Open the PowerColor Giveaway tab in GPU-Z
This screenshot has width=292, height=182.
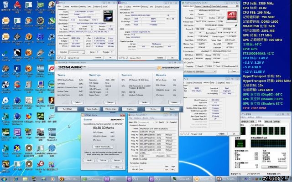[x=219, y=6]
